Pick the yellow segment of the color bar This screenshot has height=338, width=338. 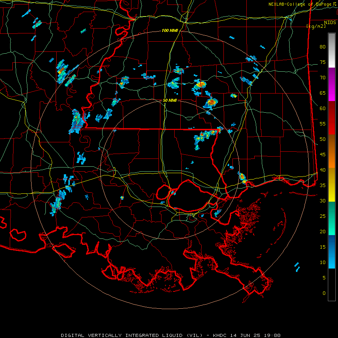click(332, 185)
